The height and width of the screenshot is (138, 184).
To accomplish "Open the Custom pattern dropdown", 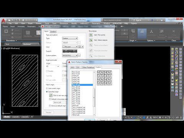I will coord(70,55).
